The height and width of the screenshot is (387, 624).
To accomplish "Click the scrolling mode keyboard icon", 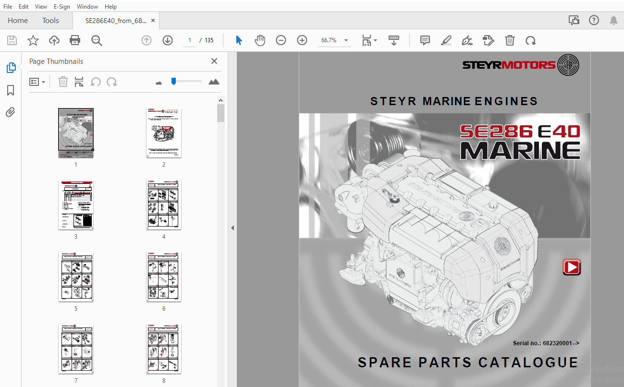I will (394, 41).
